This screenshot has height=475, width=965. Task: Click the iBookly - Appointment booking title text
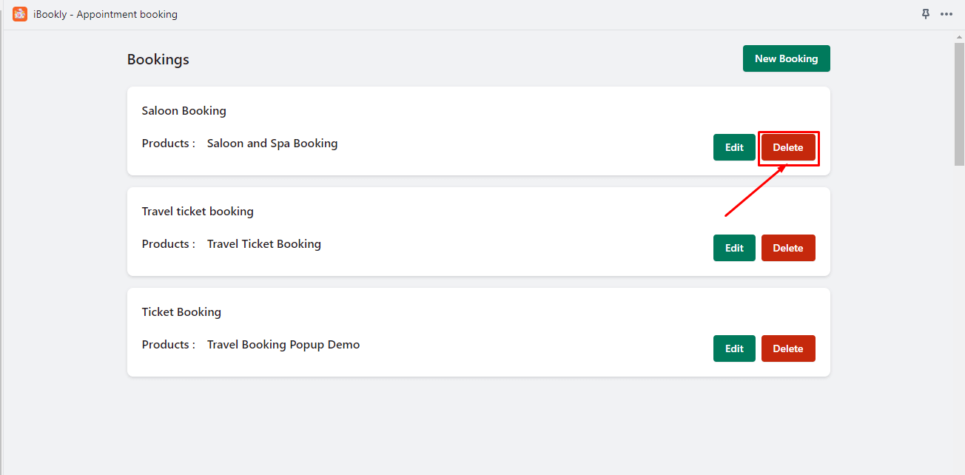point(105,14)
